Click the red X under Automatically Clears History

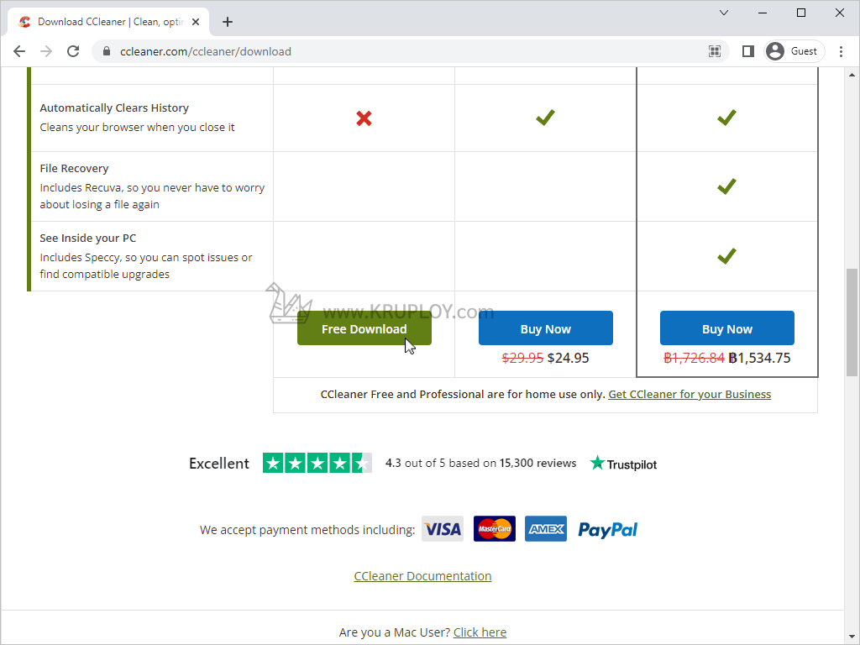(364, 118)
